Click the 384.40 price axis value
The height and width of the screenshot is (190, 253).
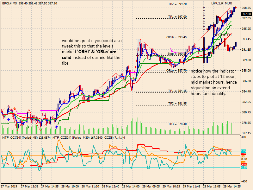click(x=246, y=91)
